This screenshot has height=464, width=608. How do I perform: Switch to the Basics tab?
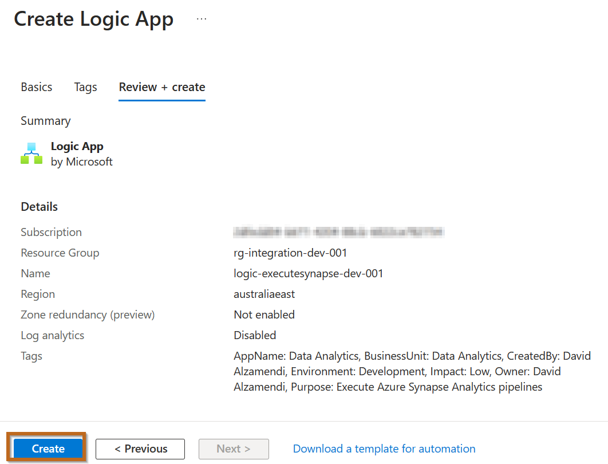pyautogui.click(x=37, y=87)
